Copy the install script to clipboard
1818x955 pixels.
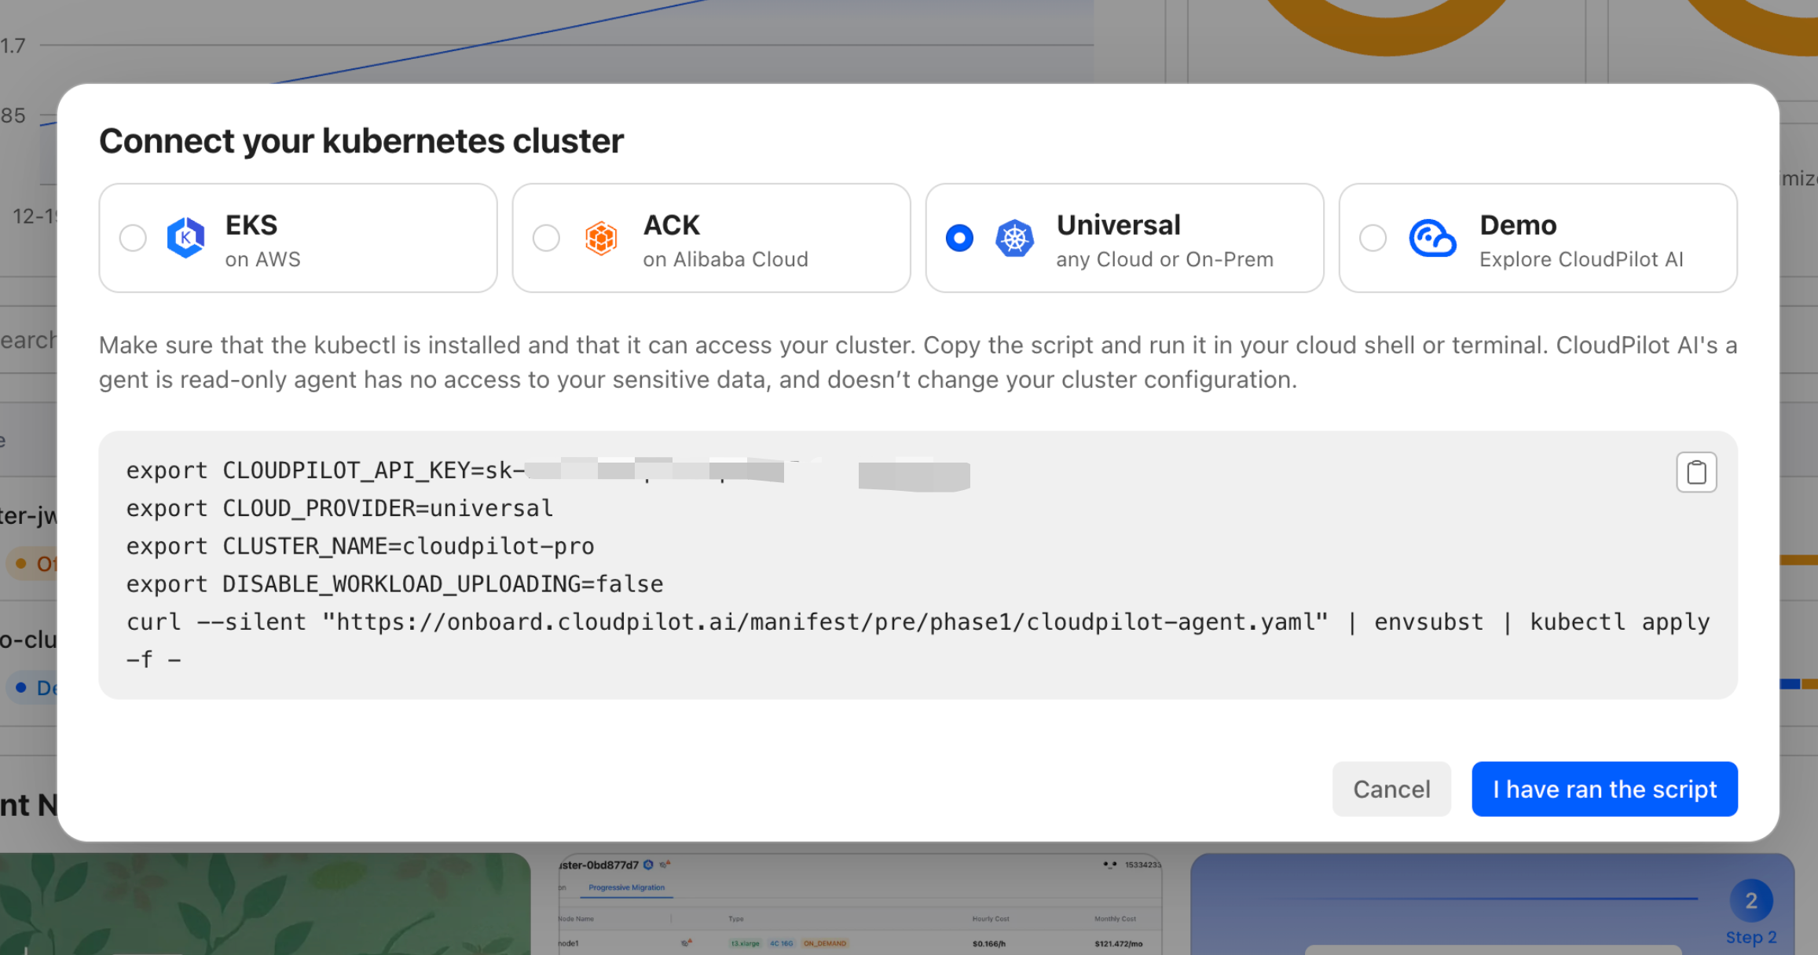click(x=1696, y=472)
